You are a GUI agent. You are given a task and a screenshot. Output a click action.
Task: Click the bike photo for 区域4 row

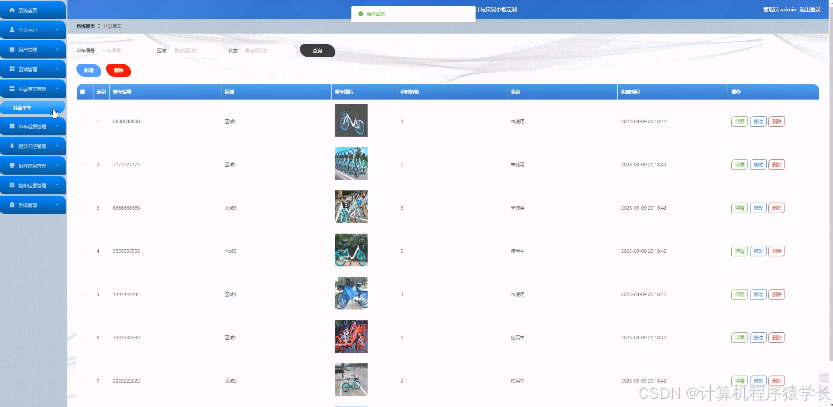pyautogui.click(x=351, y=293)
